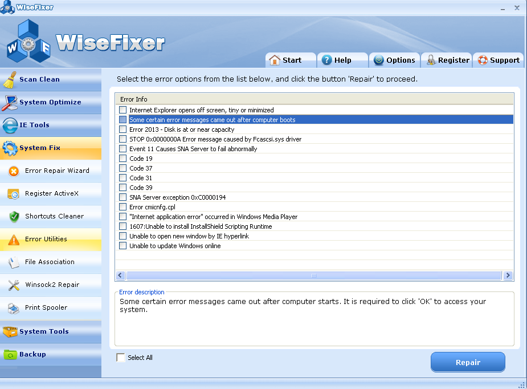Check the Code 19 error checkbox

(x=122, y=159)
